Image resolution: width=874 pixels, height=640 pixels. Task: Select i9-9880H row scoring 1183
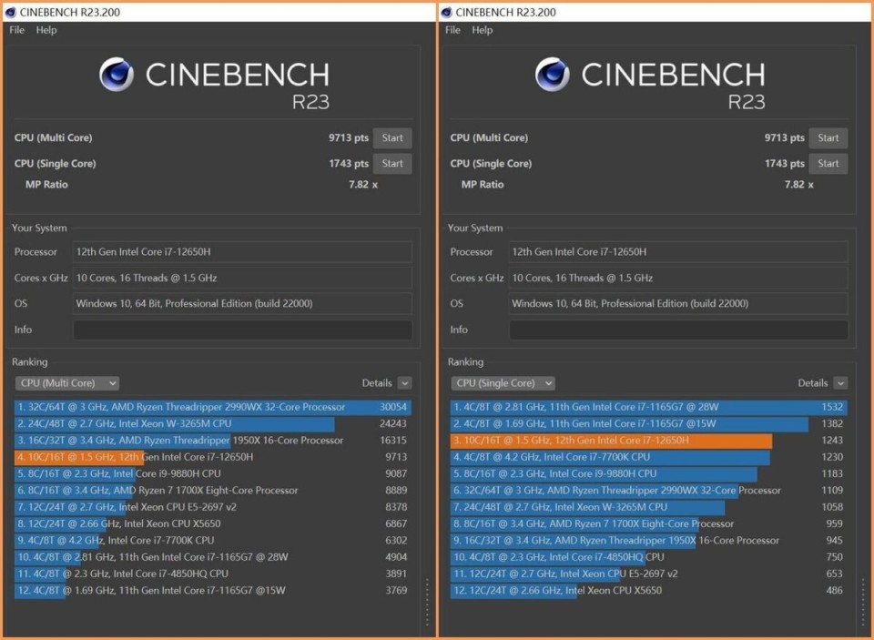pyautogui.click(x=649, y=474)
